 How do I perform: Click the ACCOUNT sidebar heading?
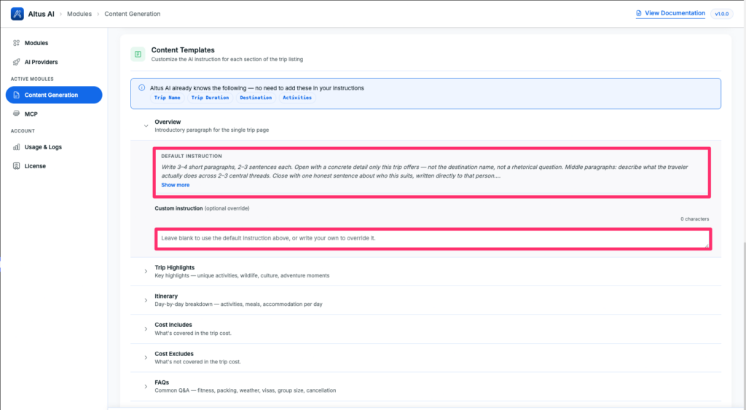coord(23,131)
